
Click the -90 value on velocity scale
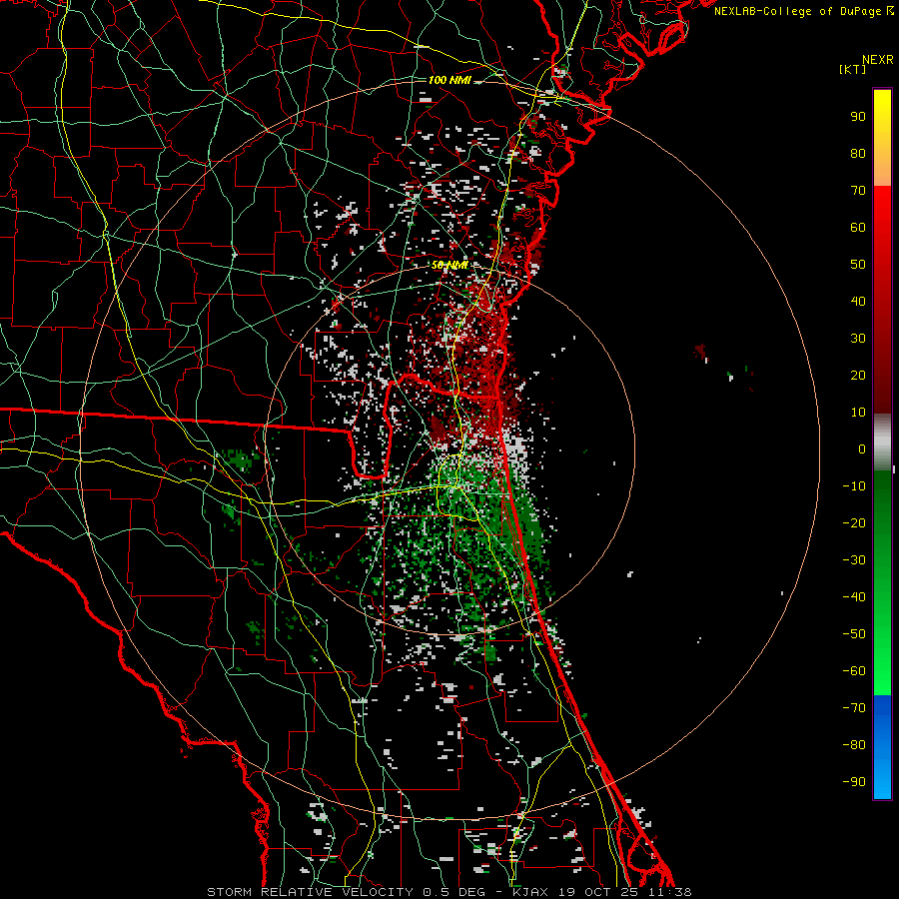854,782
